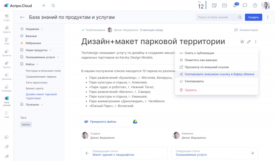Collapse the Кейсы tree section
This screenshot has width=275, height=161.
point(37,64)
